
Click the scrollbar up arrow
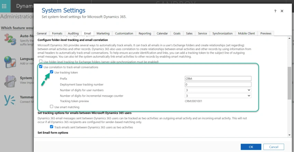[289, 38]
